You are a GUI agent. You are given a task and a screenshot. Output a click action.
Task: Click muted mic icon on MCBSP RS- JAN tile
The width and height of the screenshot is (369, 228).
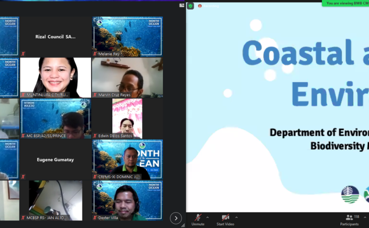click(23, 218)
